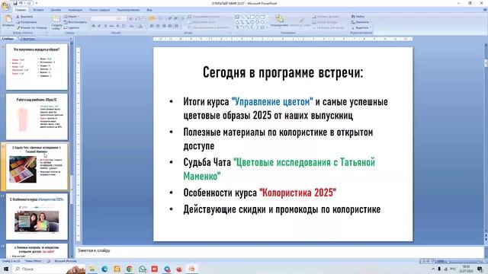
Task: Click Преобразовать в SmartArt button
Action: coord(208,27)
